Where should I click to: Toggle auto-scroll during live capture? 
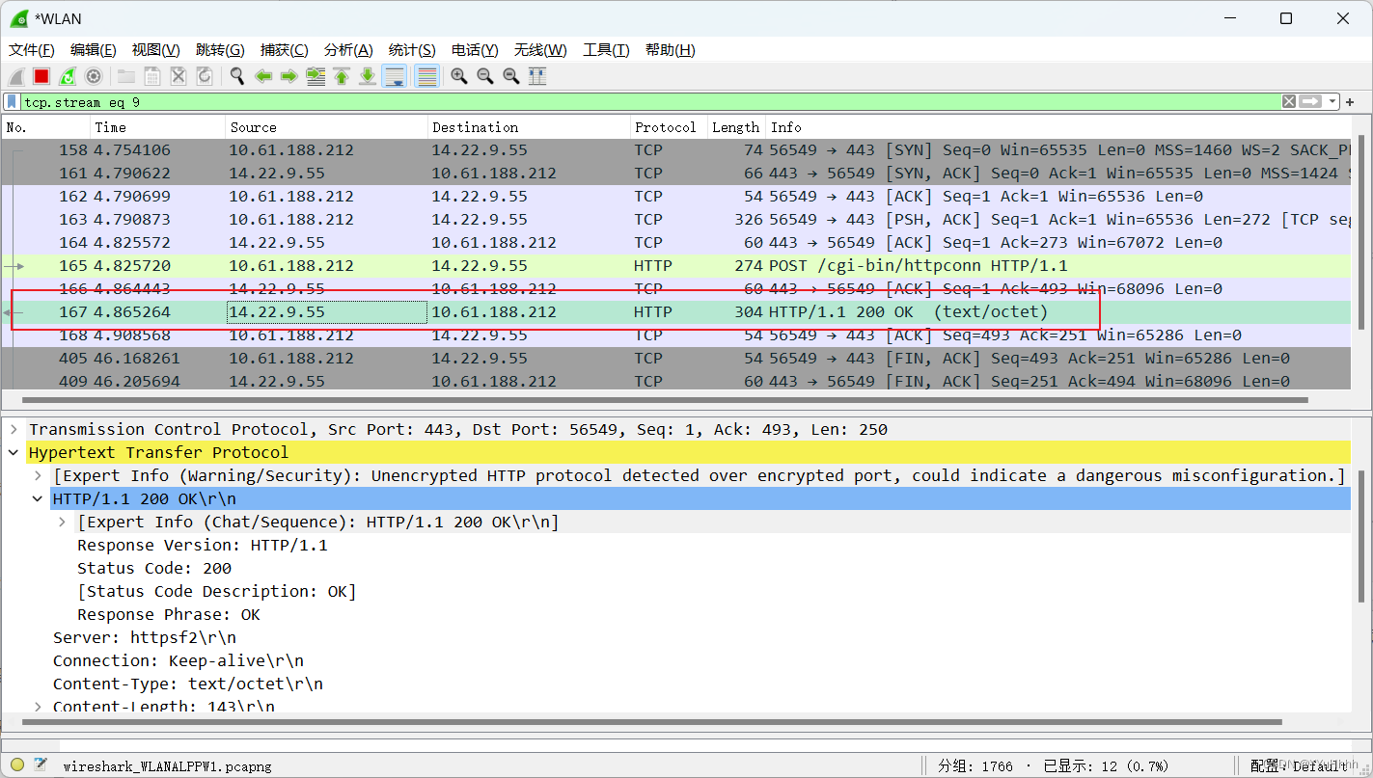[394, 76]
